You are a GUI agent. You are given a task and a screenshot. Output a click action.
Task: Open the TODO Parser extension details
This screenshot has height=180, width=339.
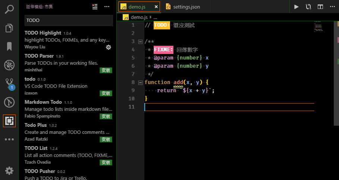click(68, 63)
